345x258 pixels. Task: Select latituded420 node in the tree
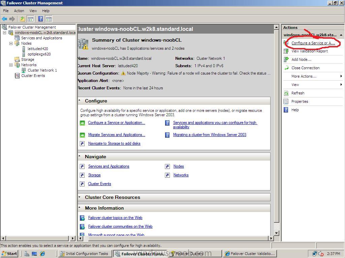(38, 49)
